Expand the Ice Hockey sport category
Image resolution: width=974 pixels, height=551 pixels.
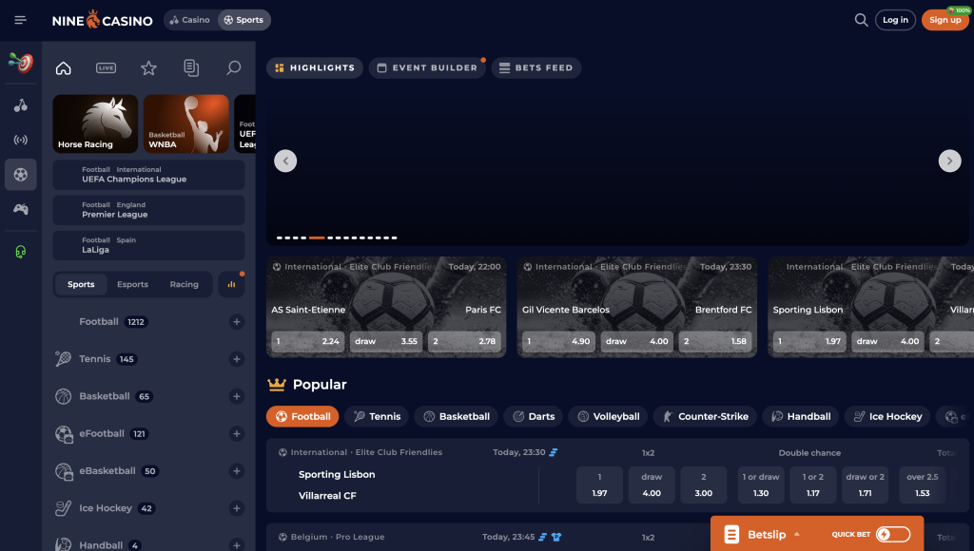point(236,508)
